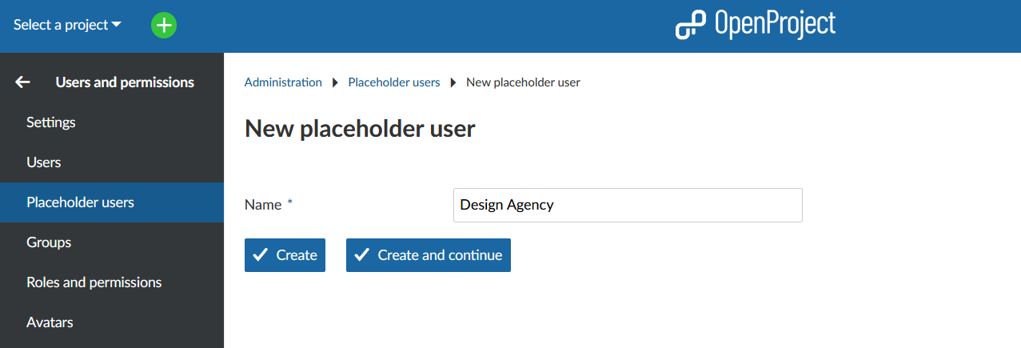1021x348 pixels.
Task: Open the Select a project dropdown
Action: click(x=67, y=25)
